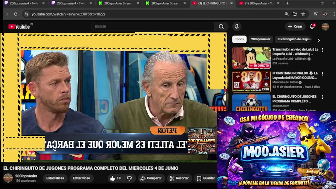Select the Todos filter chip

pos(239,39)
